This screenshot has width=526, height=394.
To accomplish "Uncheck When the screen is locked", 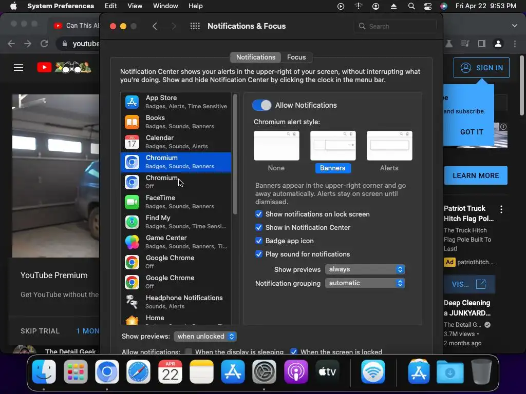I will coord(294,352).
